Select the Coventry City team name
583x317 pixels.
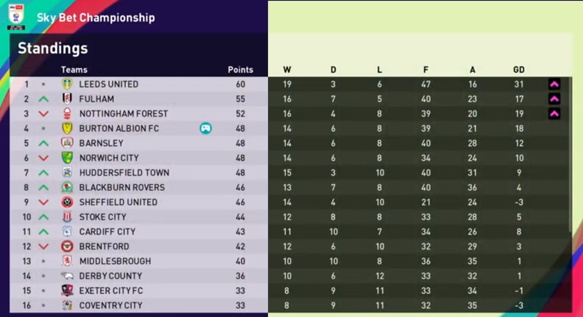coord(111,305)
